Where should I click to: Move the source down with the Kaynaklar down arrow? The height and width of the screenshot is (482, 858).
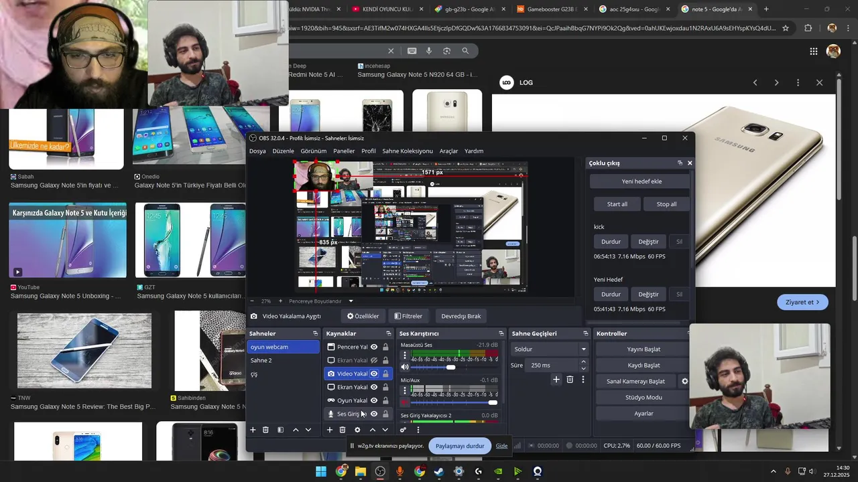[x=385, y=430]
